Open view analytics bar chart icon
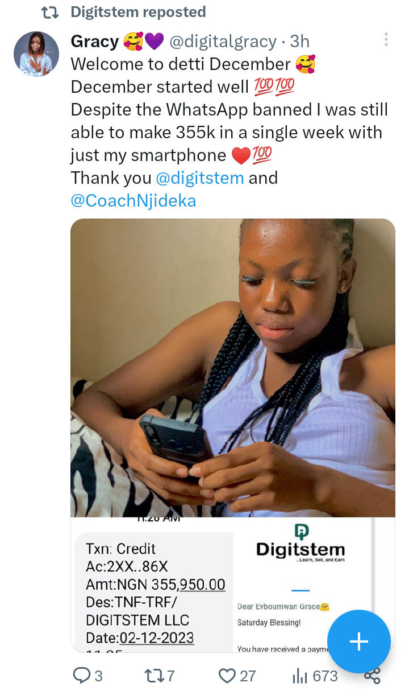Viewport: 409px width, 699px height. tap(299, 676)
